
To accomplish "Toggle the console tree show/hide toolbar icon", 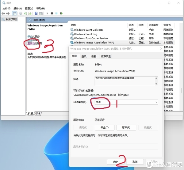I will click(14, 13).
